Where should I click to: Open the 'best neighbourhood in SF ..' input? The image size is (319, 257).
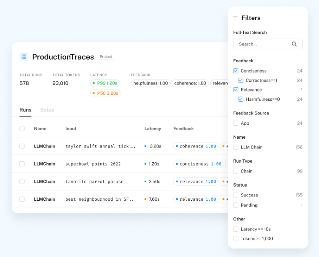[99, 199]
